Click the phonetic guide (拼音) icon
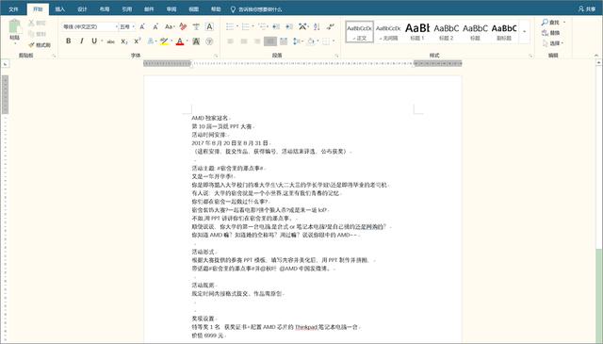The width and height of the screenshot is (603, 344). tap(196, 26)
